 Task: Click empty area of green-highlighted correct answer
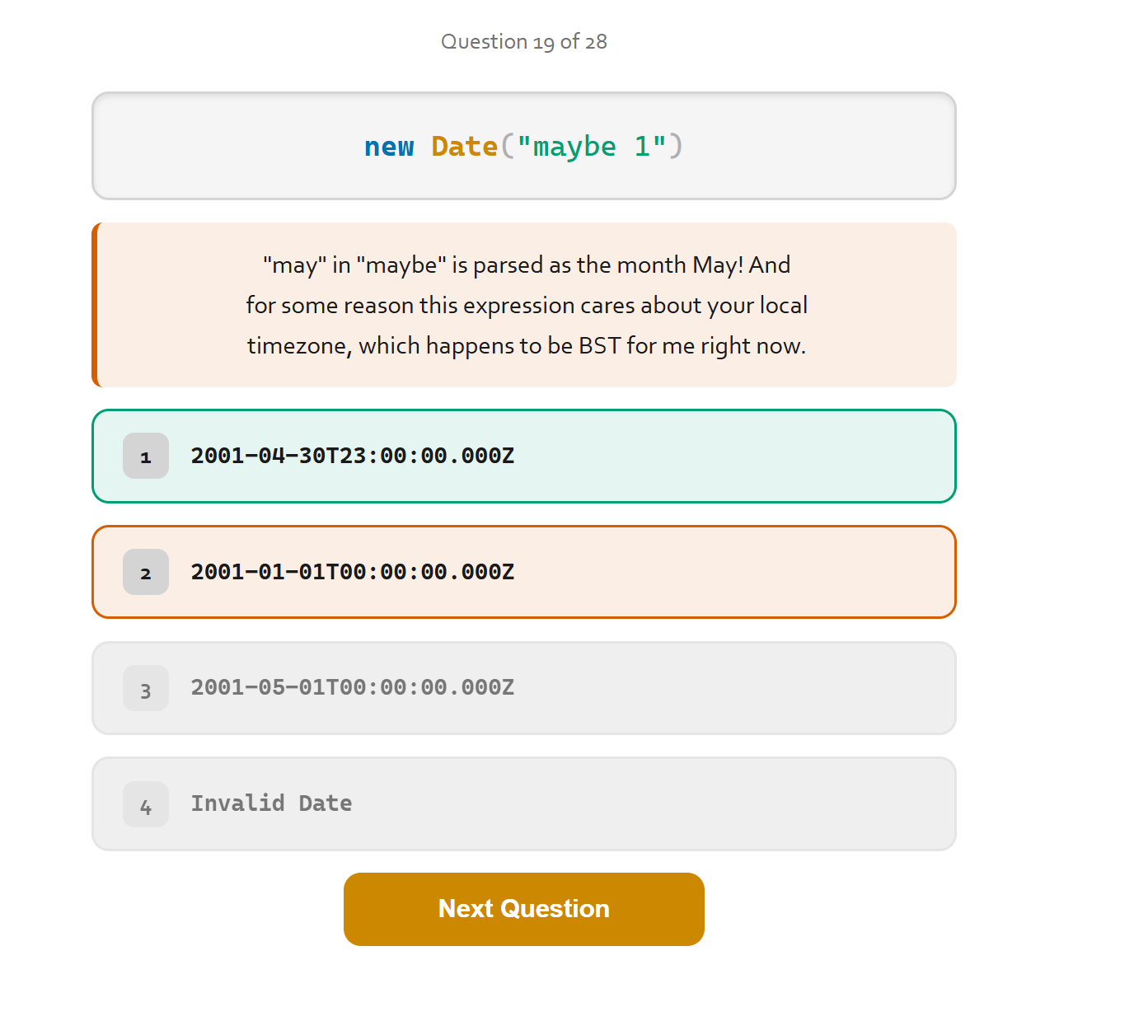pos(733,456)
